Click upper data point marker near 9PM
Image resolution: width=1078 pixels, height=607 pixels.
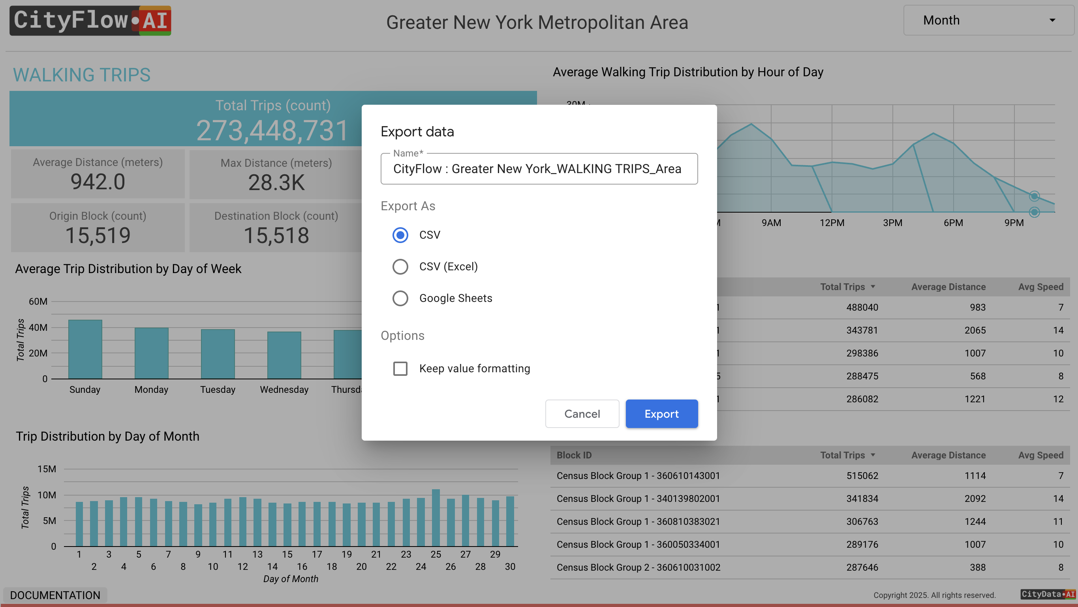coord(1034,196)
